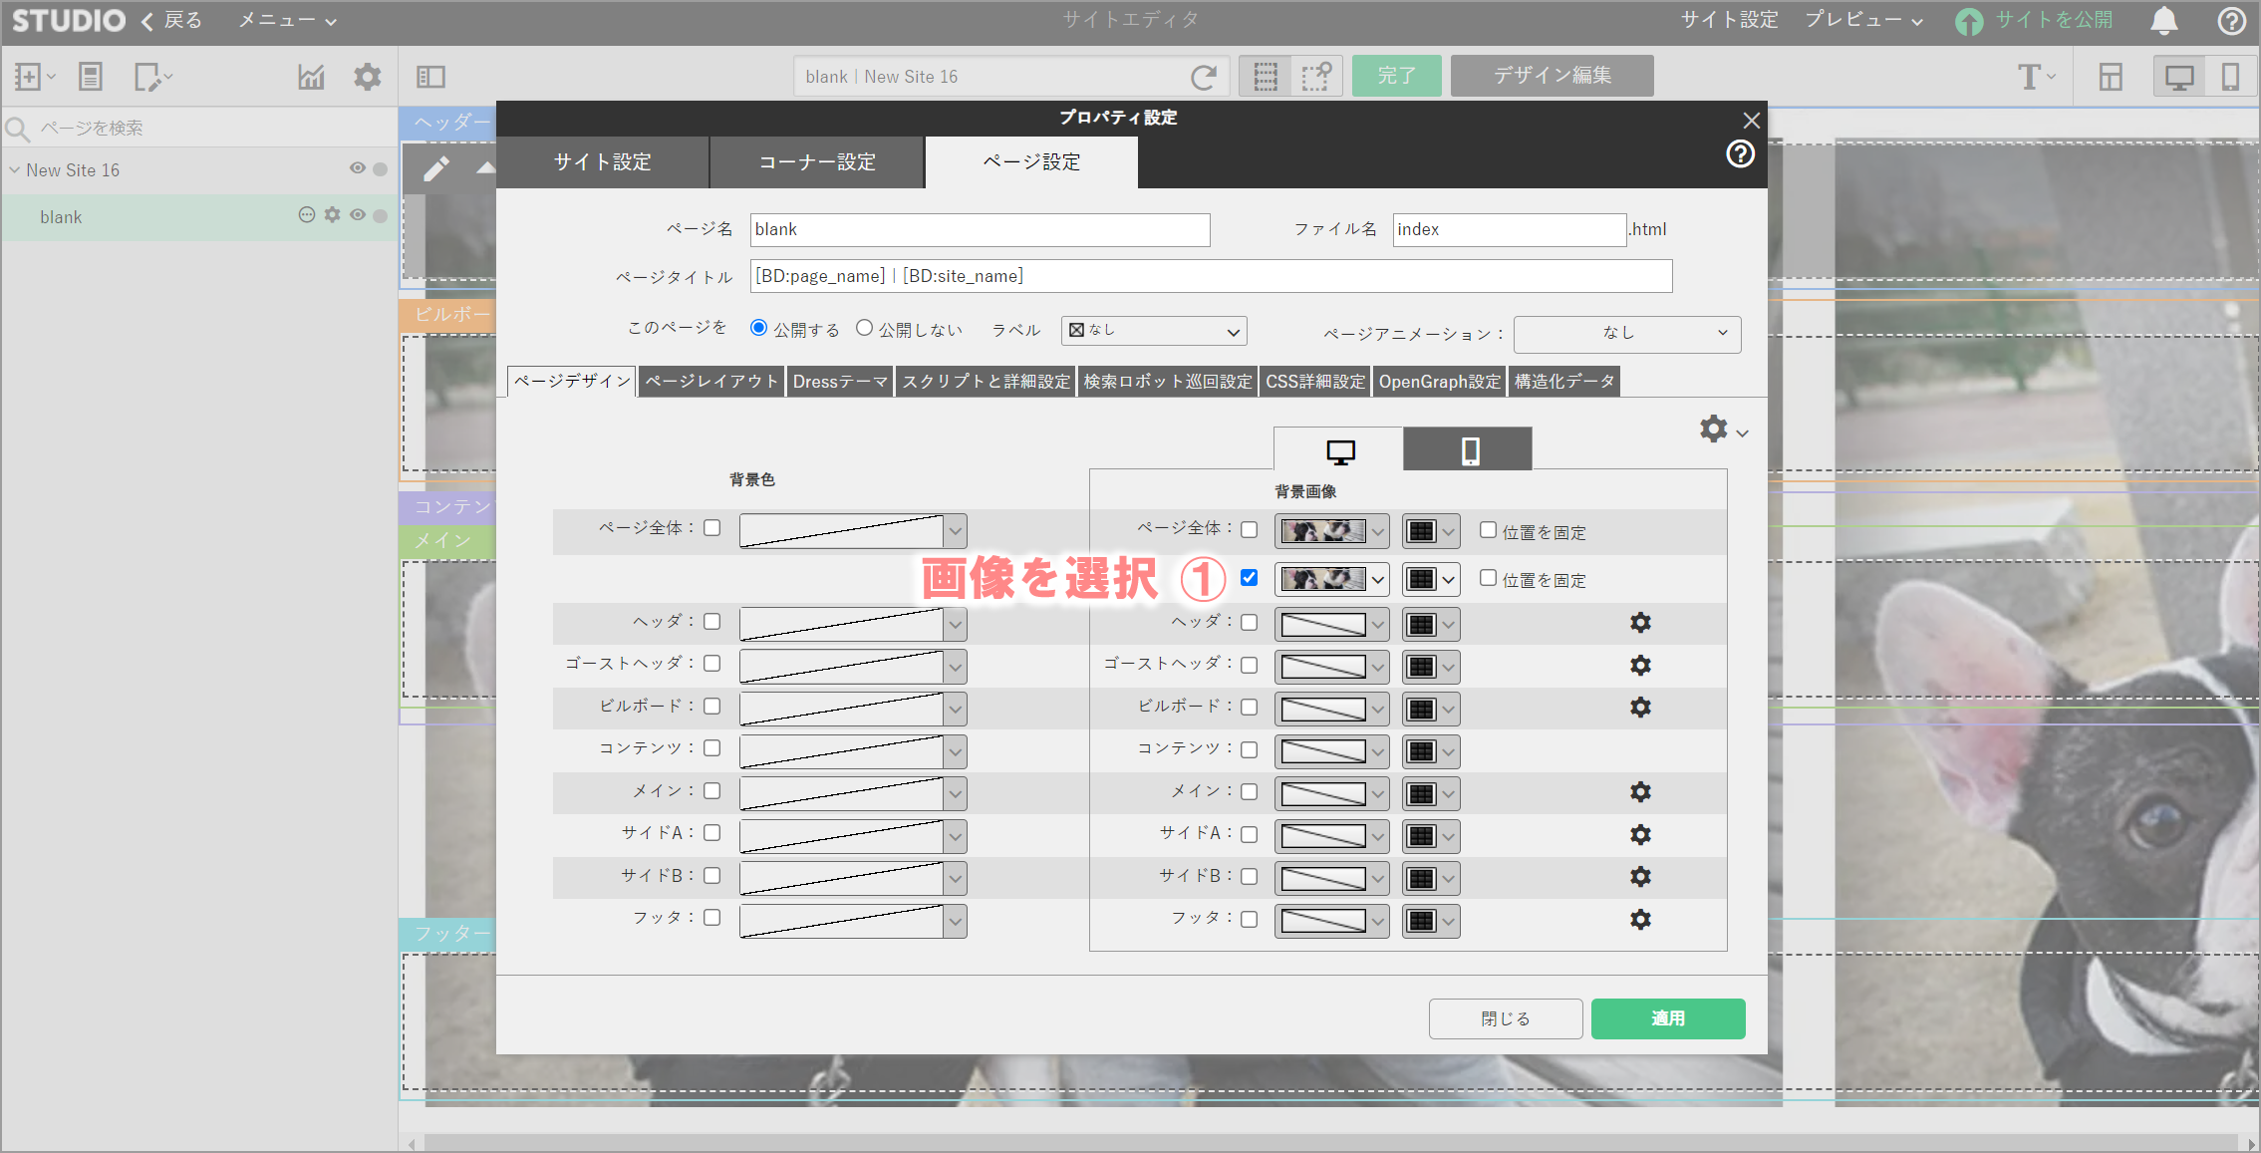
Task: Open the help question mark in the dialog
Action: (x=1740, y=154)
